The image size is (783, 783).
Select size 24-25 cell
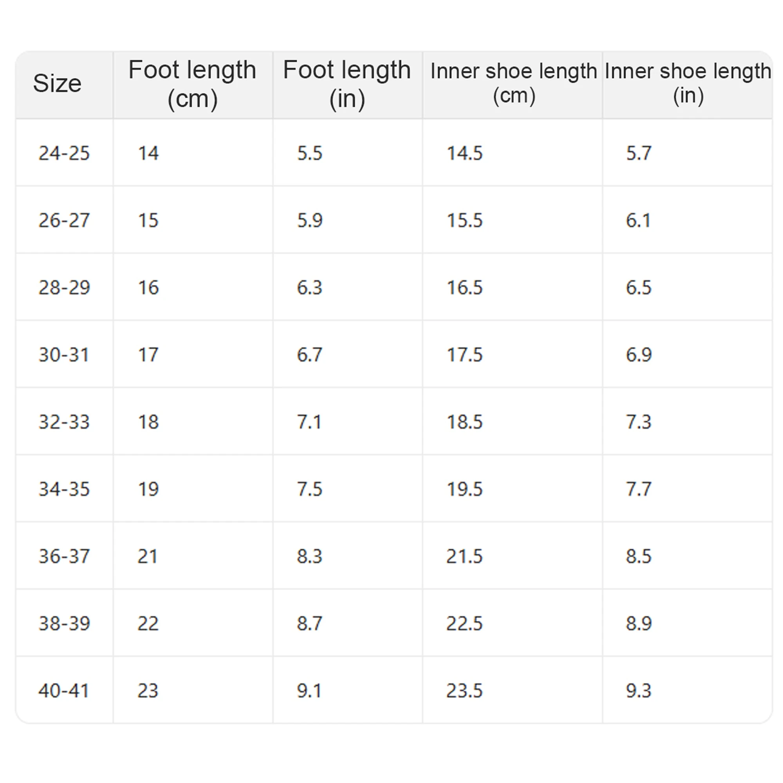(x=64, y=153)
